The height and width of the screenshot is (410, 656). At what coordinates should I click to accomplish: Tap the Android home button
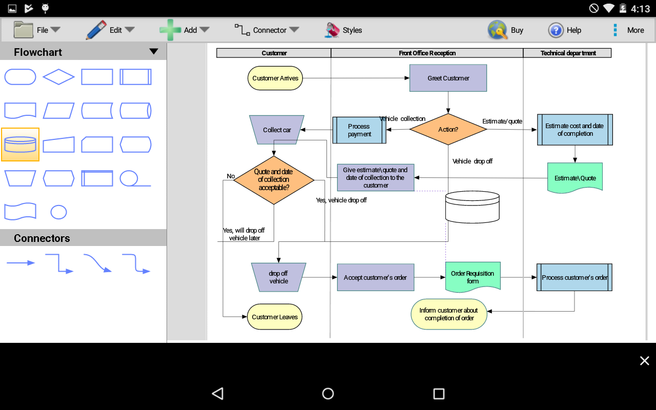point(327,394)
